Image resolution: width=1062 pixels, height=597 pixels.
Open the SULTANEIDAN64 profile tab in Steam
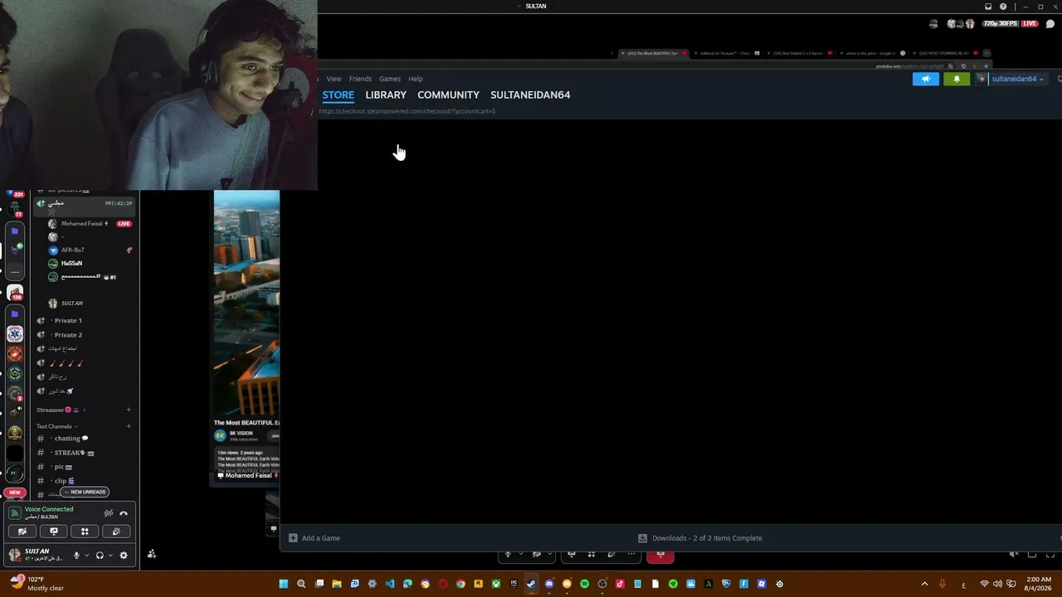[530, 95]
